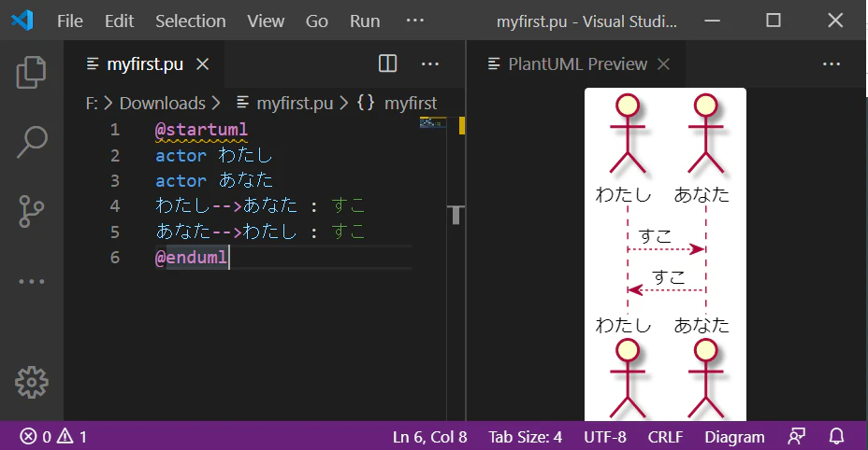Click line number 4 in gutter
Viewport: 868px width, 450px height.
point(115,205)
